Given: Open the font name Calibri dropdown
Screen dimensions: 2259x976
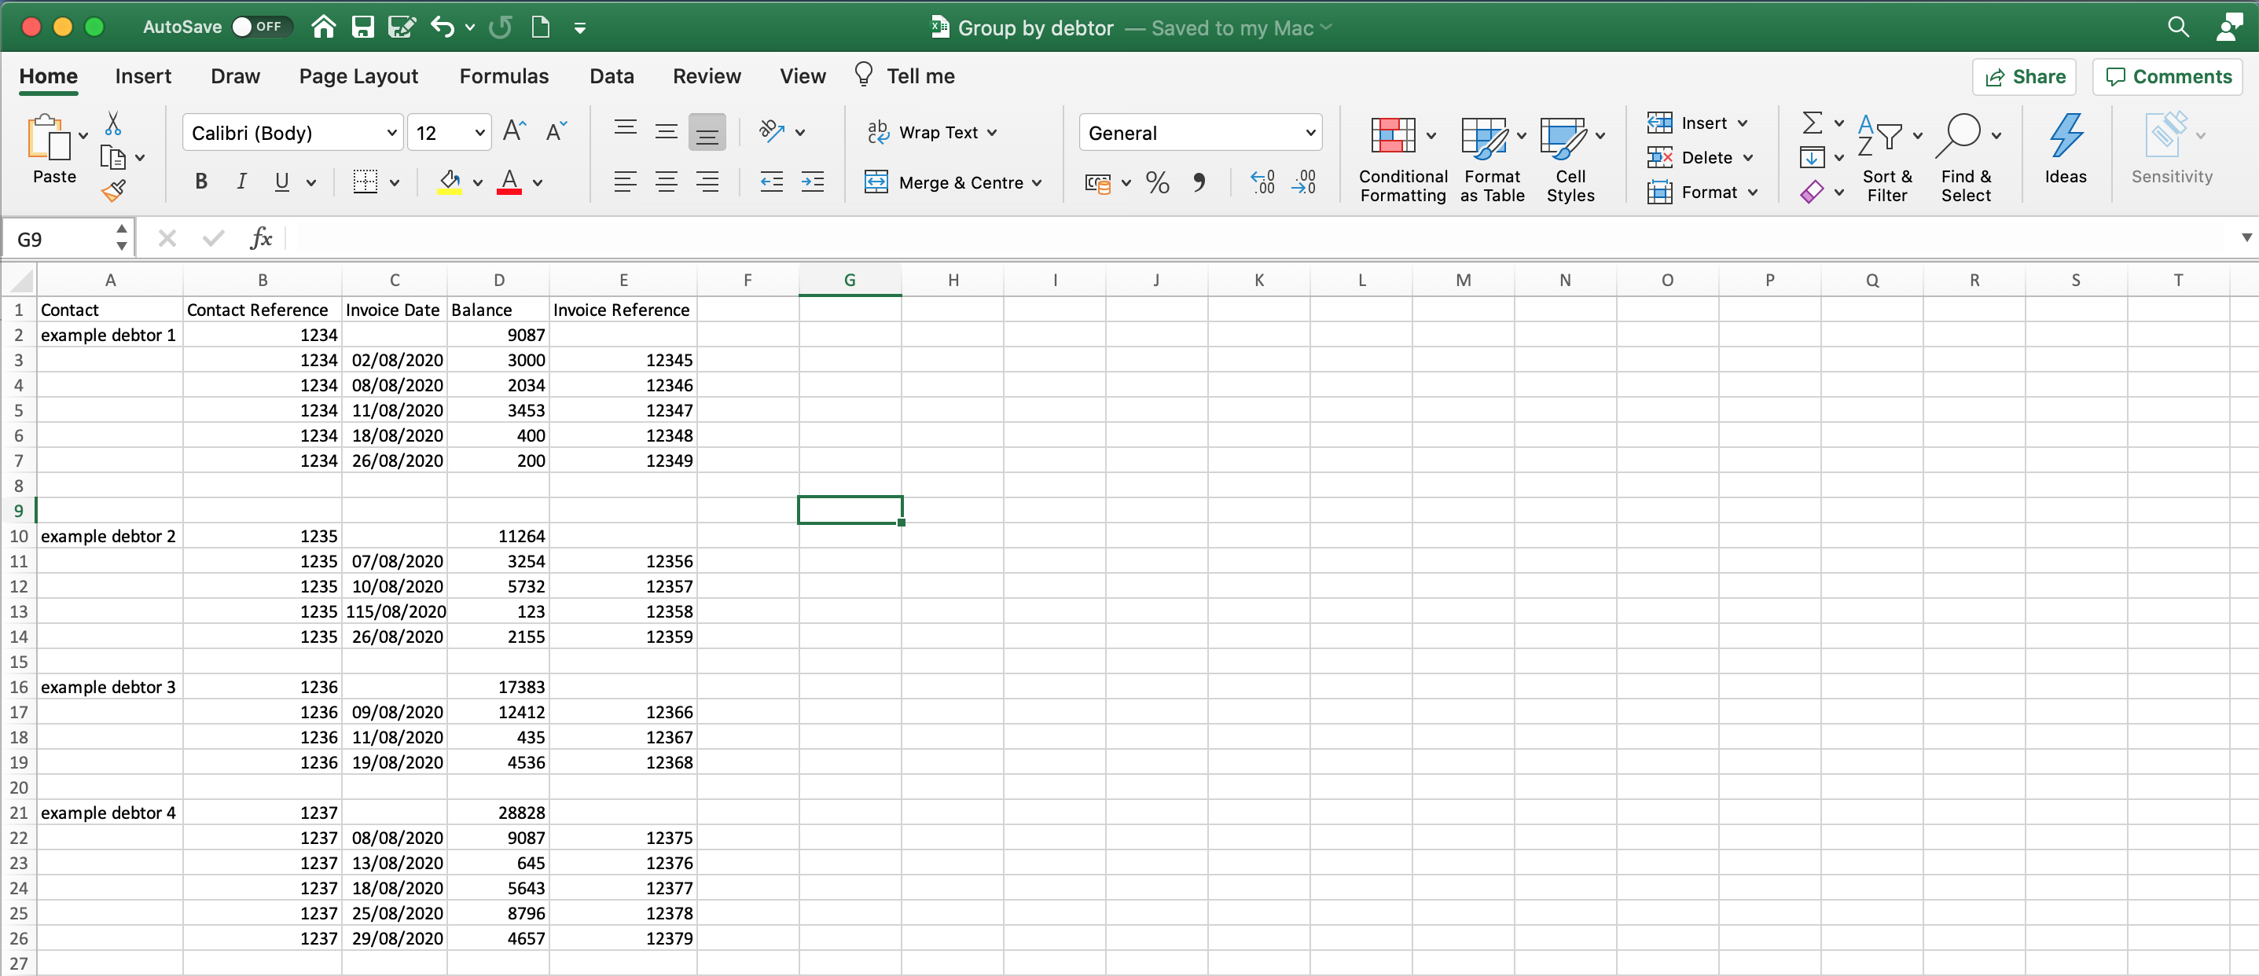Looking at the screenshot, I should pos(392,134).
